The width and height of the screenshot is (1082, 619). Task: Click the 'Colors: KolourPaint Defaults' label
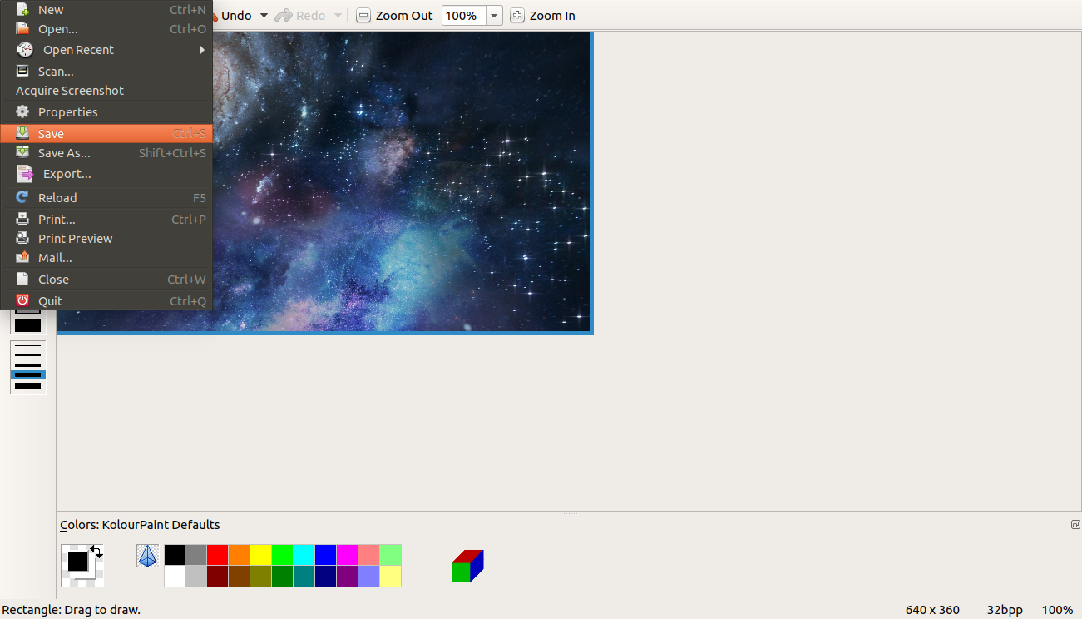(x=140, y=525)
